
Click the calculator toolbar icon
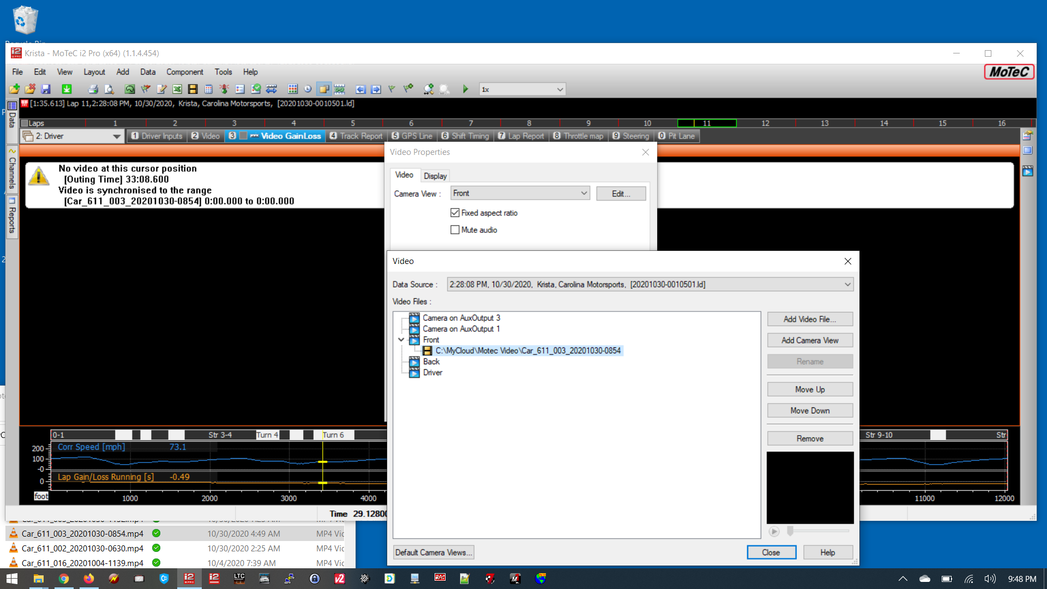(208, 89)
